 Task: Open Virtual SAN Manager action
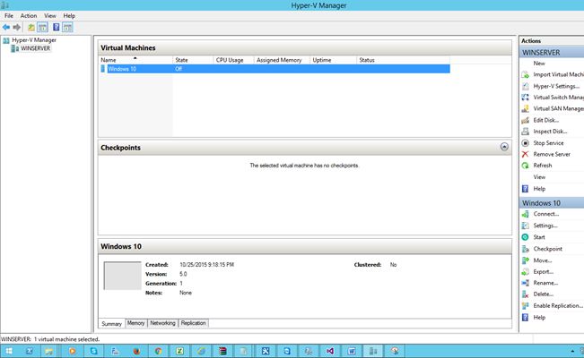552,108
